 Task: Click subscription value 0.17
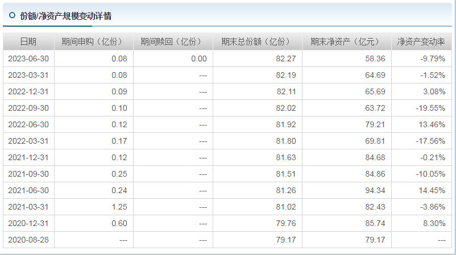coord(119,141)
